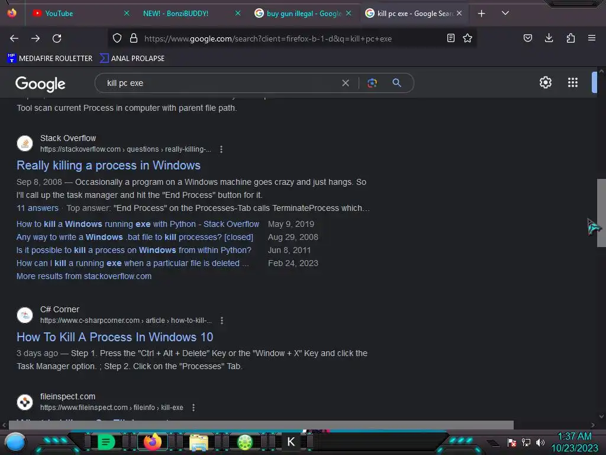
Task: Click the C# Corner site favicon
Action: pyautogui.click(x=25, y=315)
